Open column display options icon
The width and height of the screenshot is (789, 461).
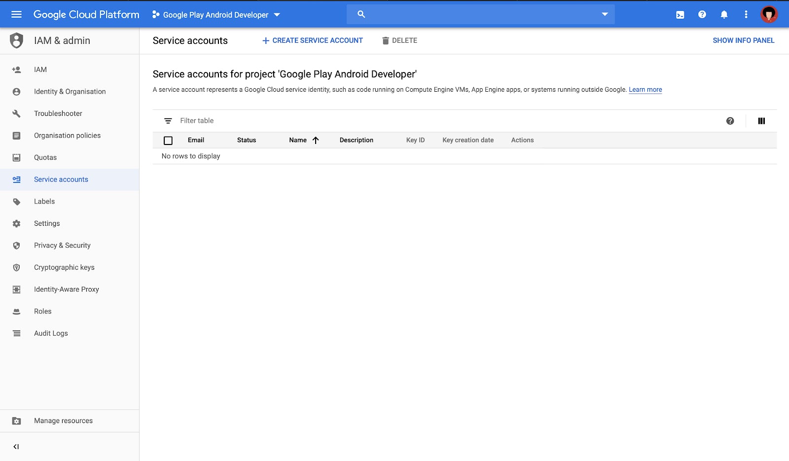(761, 121)
